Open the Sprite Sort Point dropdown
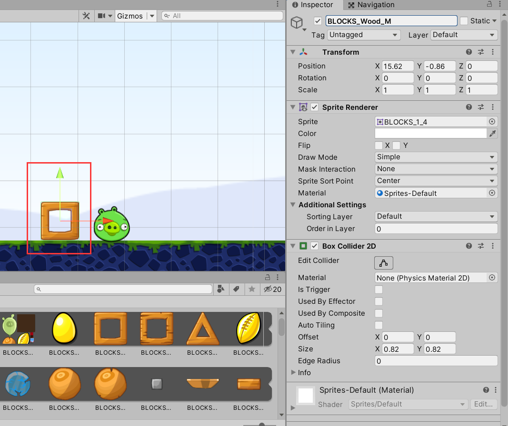 tap(436, 181)
